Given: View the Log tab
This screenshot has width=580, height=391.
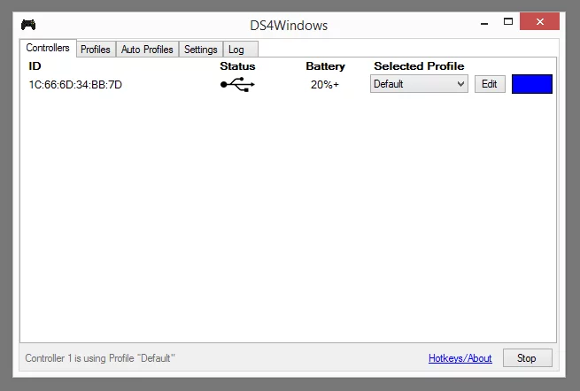Looking at the screenshot, I should (236, 50).
